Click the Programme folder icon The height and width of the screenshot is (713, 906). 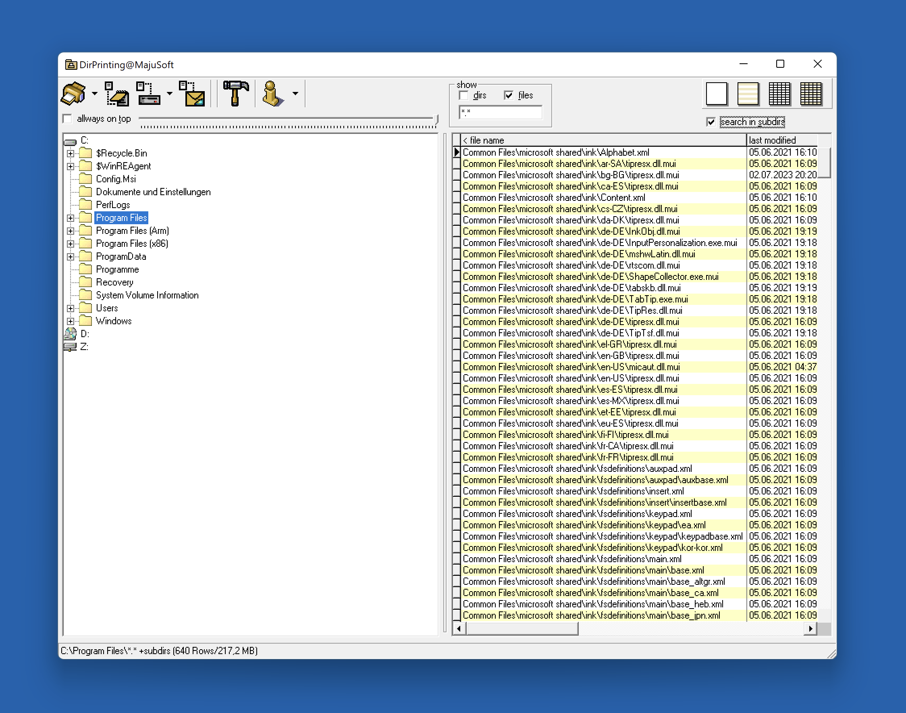coord(85,269)
